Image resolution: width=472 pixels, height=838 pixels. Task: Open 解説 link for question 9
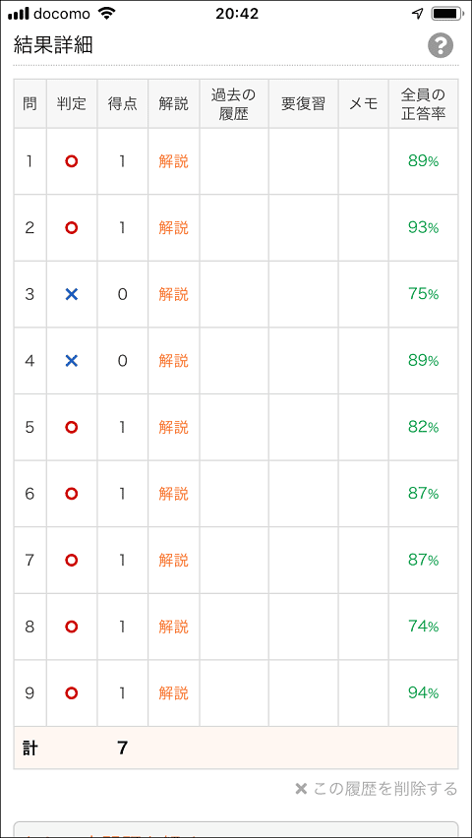coord(174,693)
